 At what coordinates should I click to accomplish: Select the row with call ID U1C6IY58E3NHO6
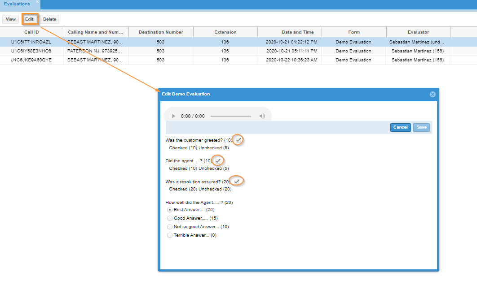[x=225, y=51]
